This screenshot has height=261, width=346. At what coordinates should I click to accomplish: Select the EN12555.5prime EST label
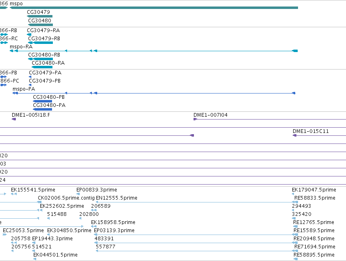tap(117, 198)
